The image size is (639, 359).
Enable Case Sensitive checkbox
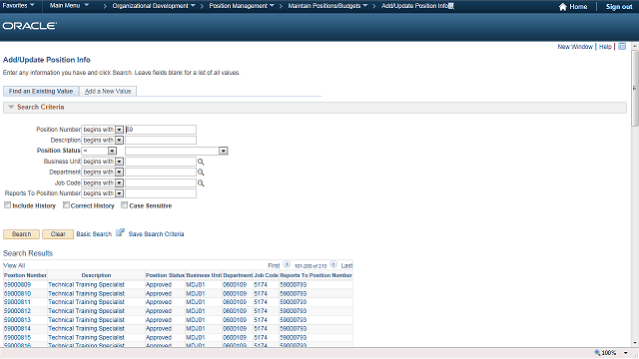(x=124, y=205)
